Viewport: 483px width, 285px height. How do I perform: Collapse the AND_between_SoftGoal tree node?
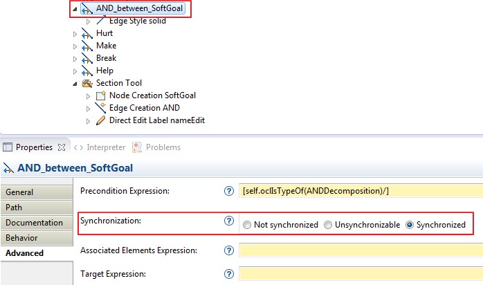[75, 10]
